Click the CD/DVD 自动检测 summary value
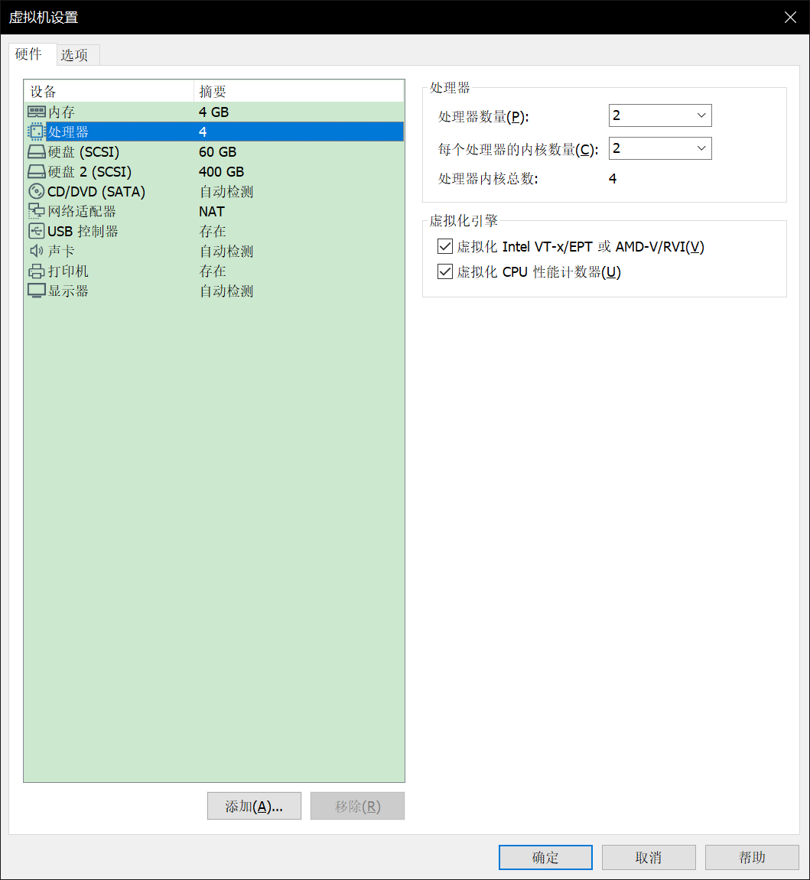This screenshot has height=880, width=810. tap(226, 192)
